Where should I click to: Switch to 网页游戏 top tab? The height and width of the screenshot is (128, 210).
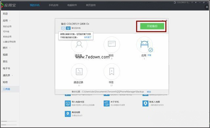click(x=91, y=5)
